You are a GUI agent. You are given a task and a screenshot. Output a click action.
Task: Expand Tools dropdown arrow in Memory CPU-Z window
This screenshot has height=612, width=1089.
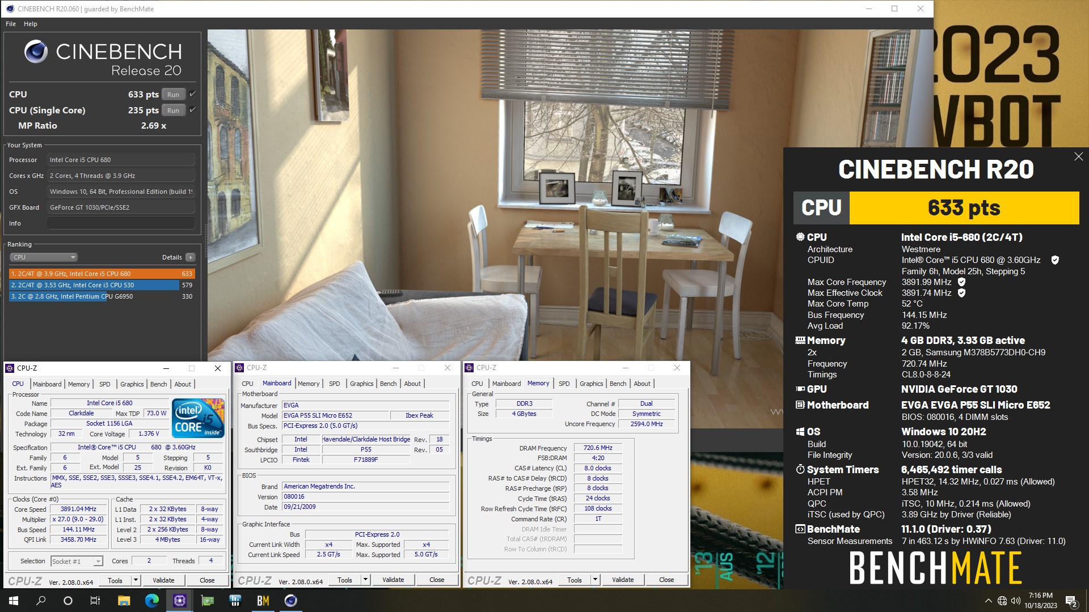[595, 580]
